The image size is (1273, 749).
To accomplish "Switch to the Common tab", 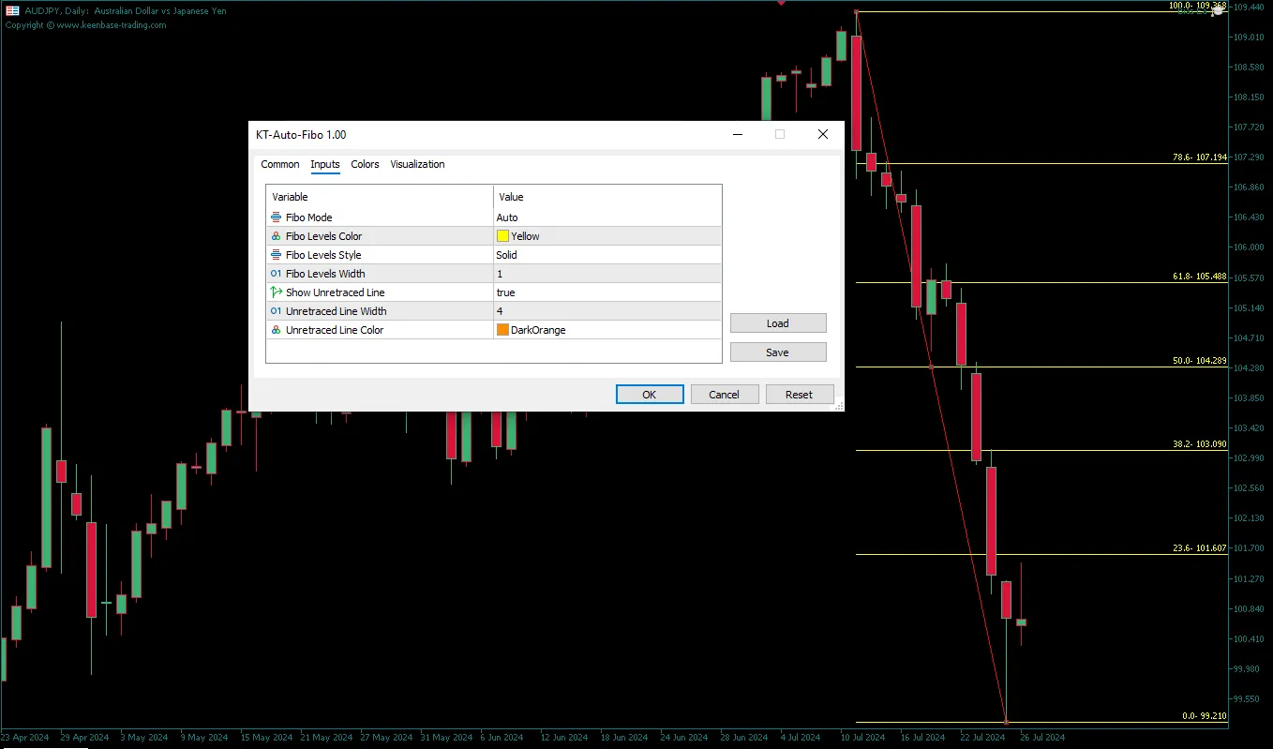I will pos(279,164).
